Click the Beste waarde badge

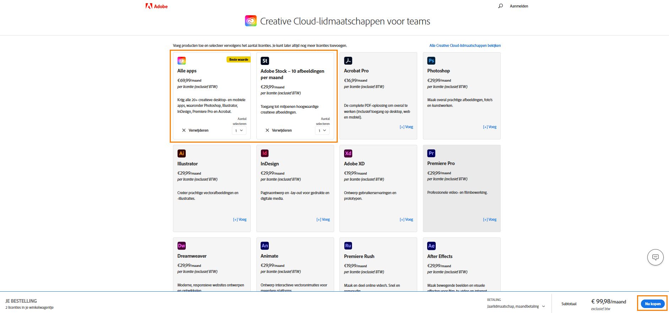(x=238, y=59)
